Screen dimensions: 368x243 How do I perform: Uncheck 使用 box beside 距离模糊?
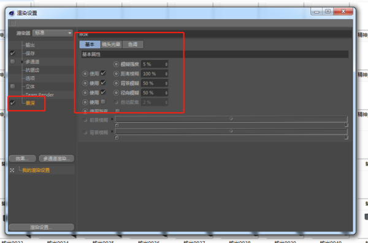tap(103, 73)
